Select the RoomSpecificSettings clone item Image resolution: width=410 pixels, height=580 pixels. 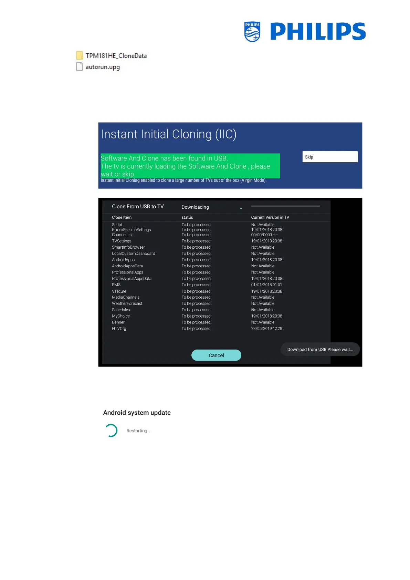131,230
